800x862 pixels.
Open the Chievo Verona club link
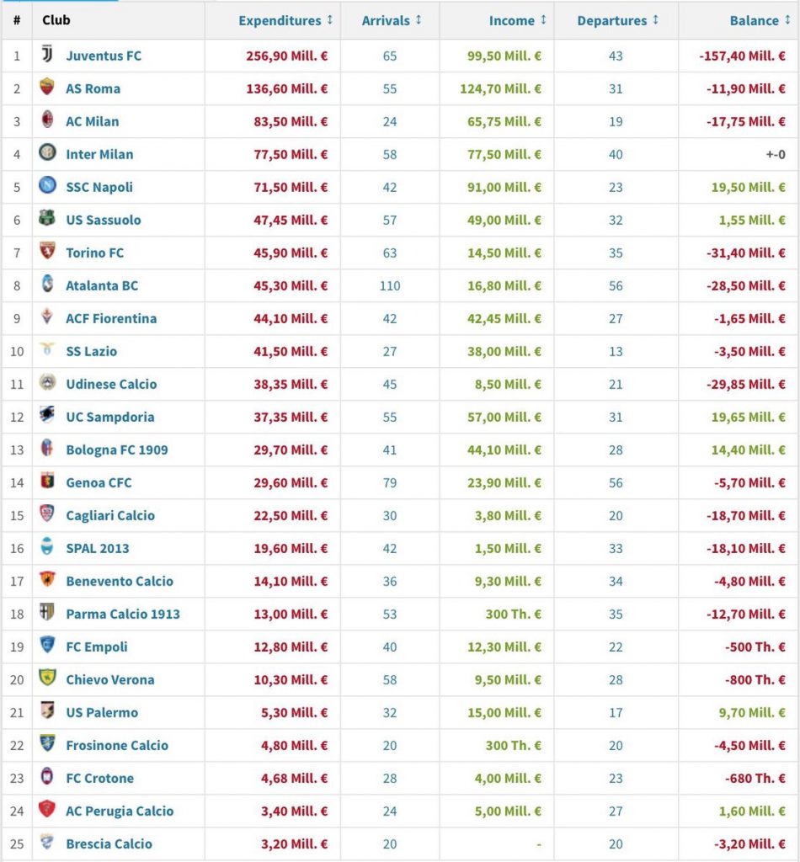tap(110, 679)
